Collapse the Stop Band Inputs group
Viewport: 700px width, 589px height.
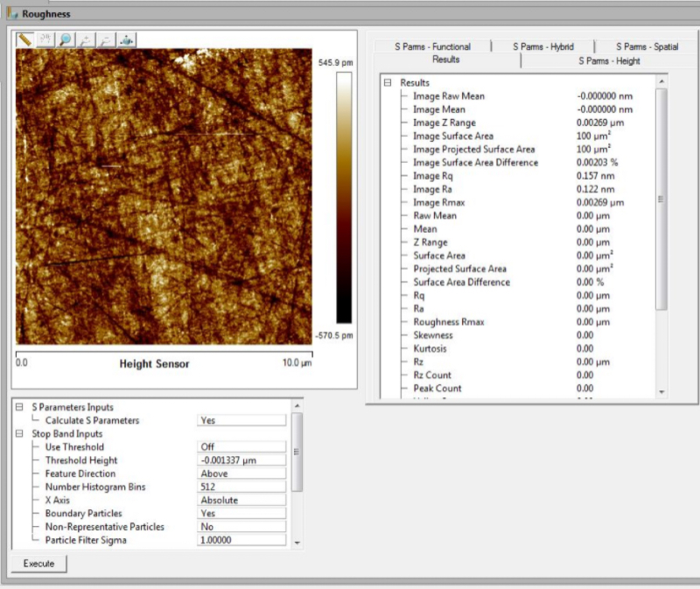coord(20,434)
